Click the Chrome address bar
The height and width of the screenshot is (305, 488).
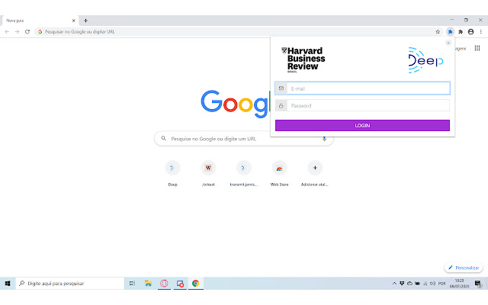tap(235, 32)
